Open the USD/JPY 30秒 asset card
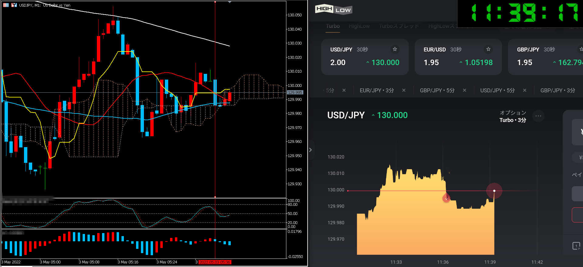Image resolution: width=583 pixels, height=267 pixels. pyautogui.click(x=365, y=57)
